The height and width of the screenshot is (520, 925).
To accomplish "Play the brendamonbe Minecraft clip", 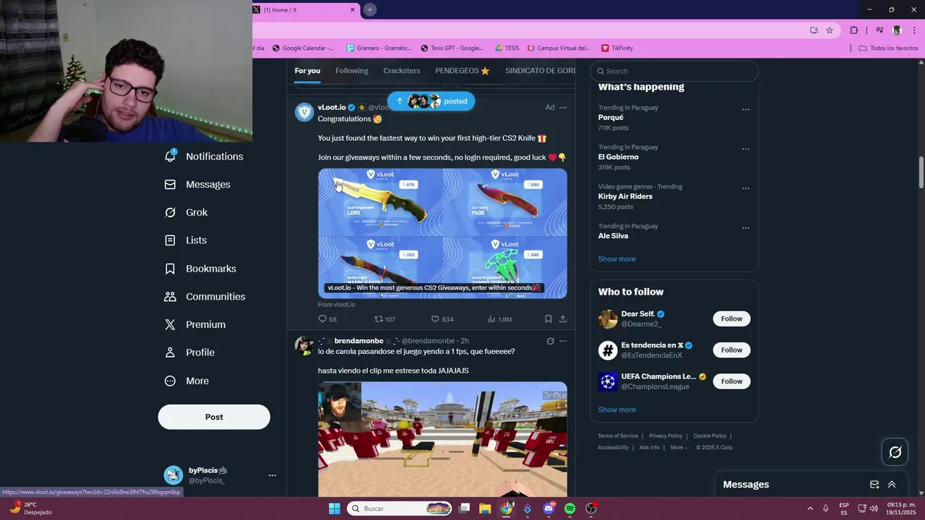I will coord(442,438).
